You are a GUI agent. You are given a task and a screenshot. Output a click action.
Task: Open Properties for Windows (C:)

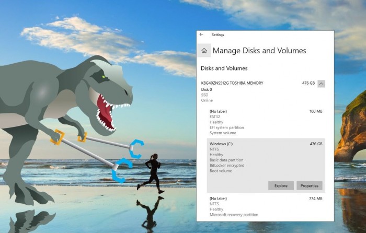[x=309, y=185]
